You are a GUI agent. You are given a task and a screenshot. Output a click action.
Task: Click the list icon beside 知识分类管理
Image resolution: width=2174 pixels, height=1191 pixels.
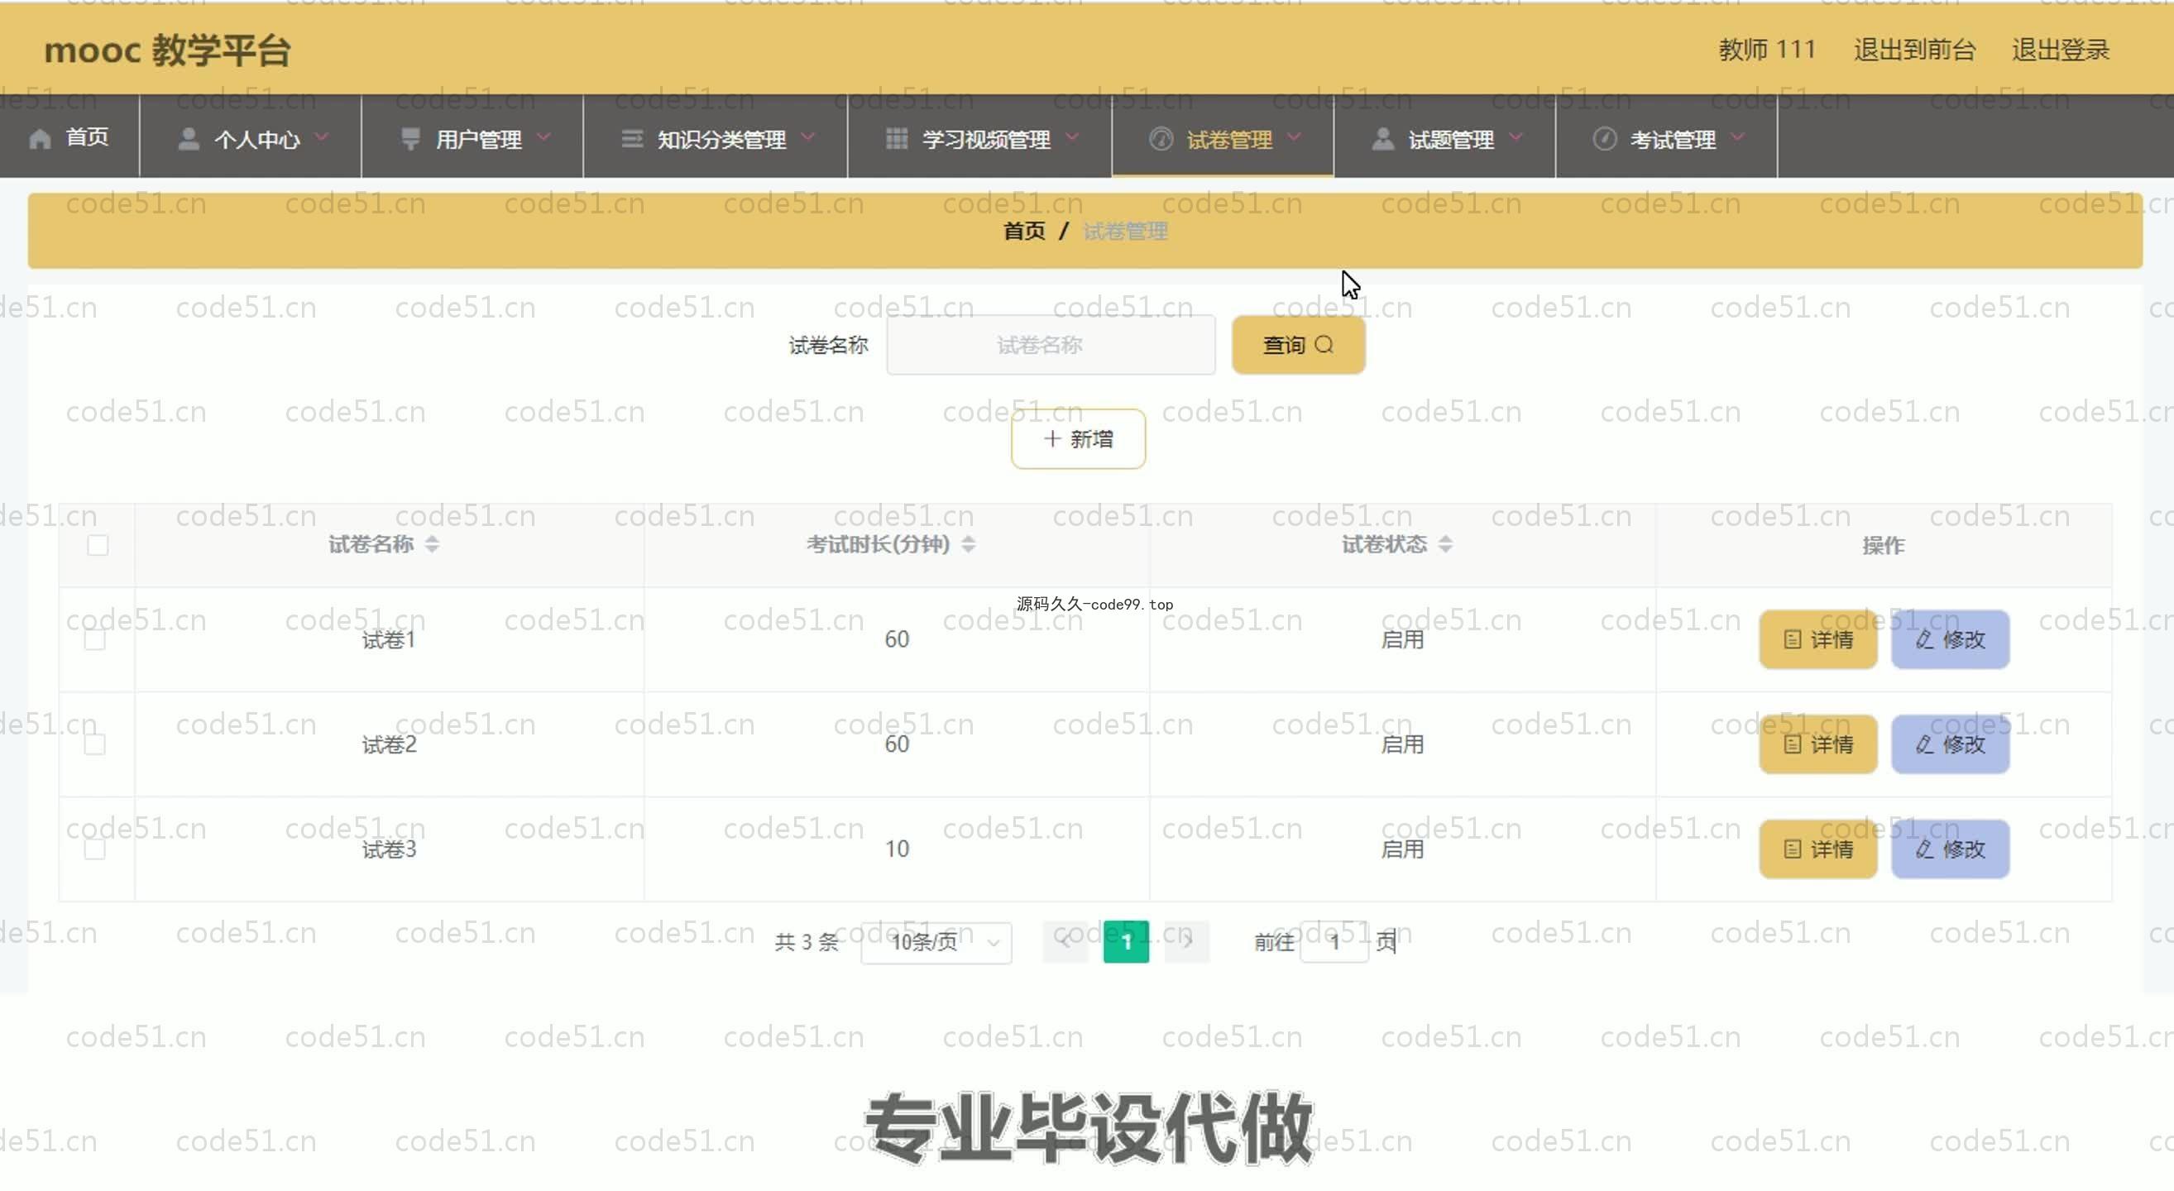pos(631,138)
